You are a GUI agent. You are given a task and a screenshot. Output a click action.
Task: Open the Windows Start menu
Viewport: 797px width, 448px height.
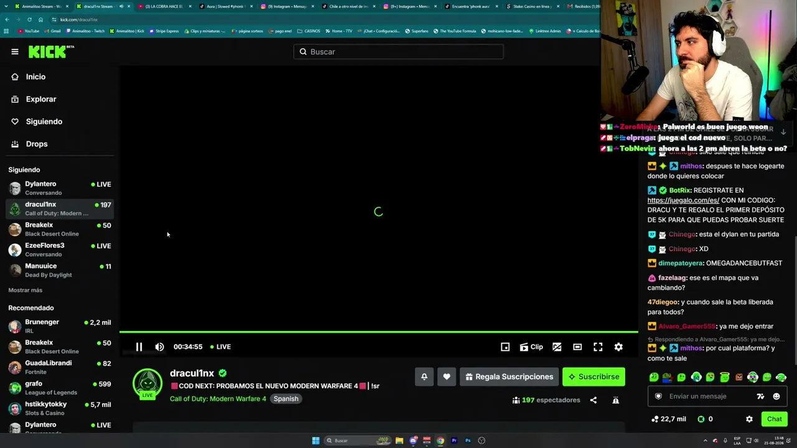[316, 441]
